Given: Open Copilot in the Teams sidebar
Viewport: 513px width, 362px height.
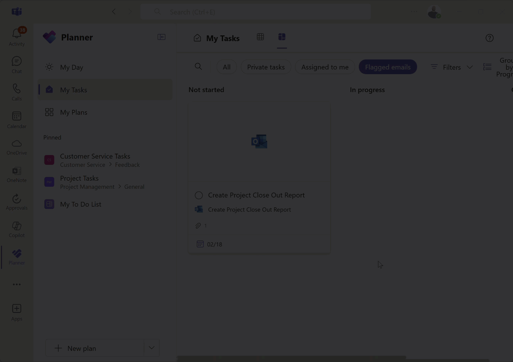Looking at the screenshot, I should tap(17, 230).
